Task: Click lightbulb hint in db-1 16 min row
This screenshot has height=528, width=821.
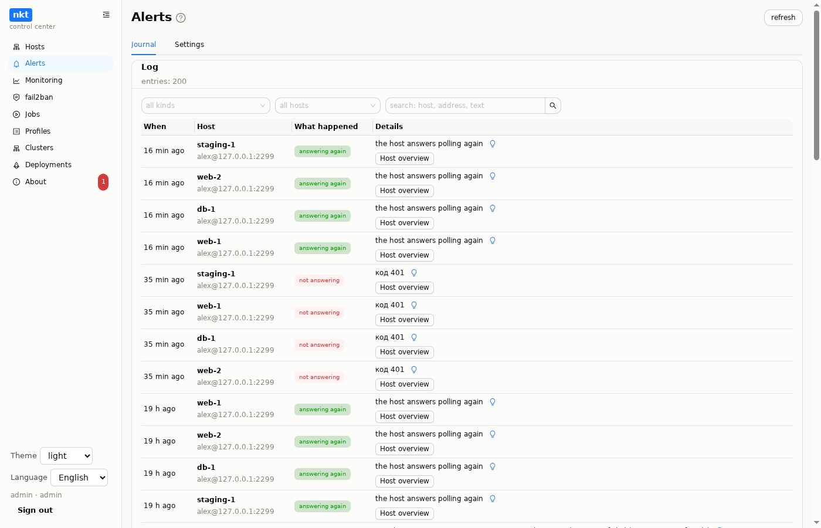Action: tap(493, 208)
